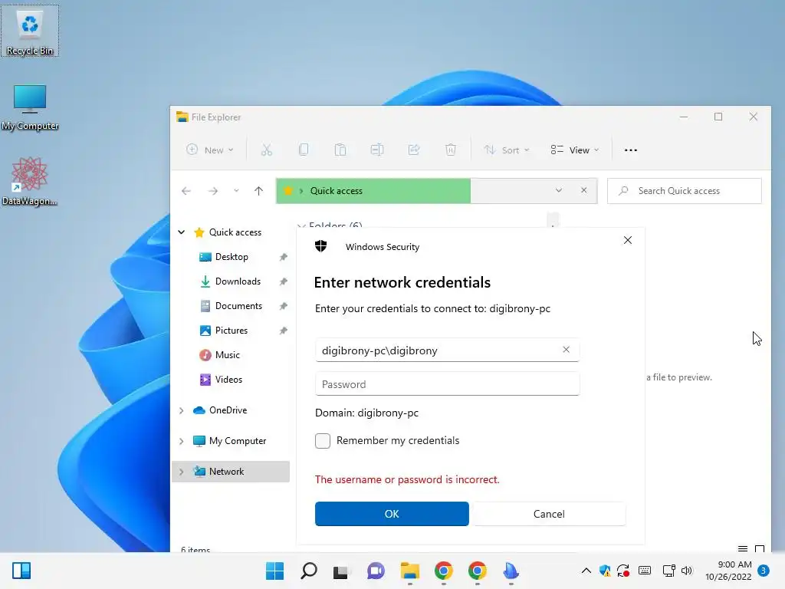The height and width of the screenshot is (589, 785).
Task: Select Music in the navigation pane
Action: (227, 355)
